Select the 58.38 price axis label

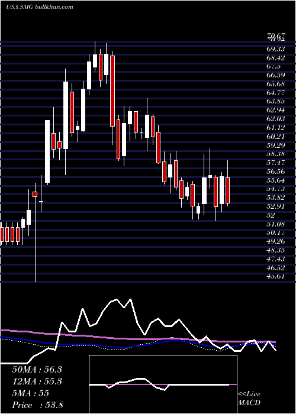click(x=276, y=154)
